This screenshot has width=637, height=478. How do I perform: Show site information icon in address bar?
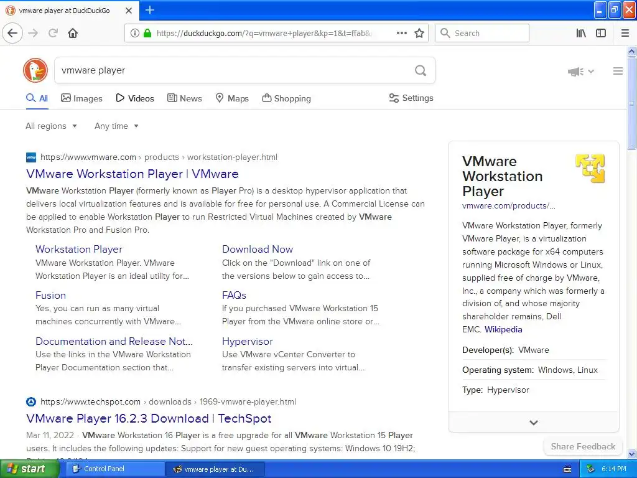coord(134,33)
